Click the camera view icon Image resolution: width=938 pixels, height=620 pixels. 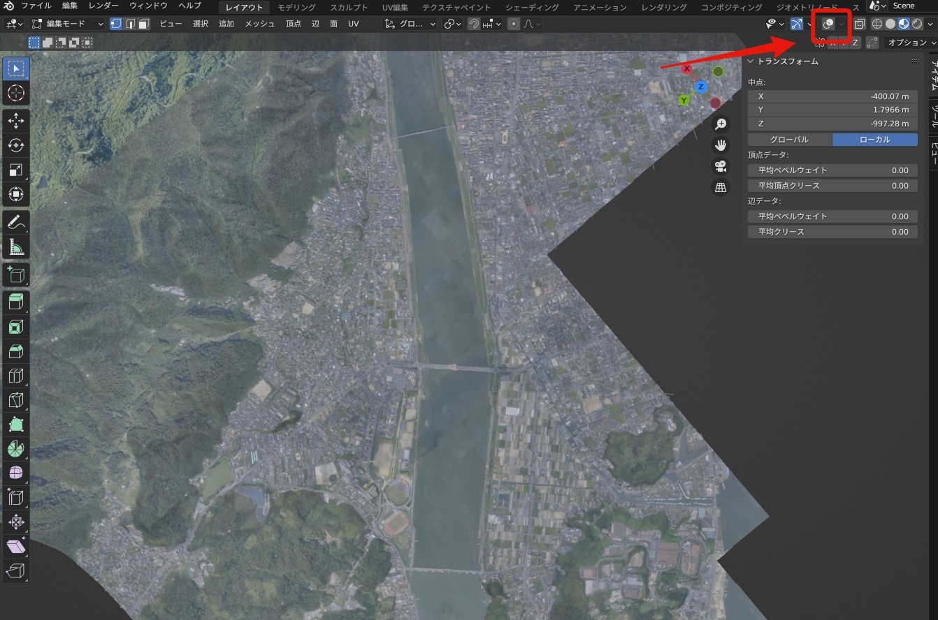click(720, 166)
